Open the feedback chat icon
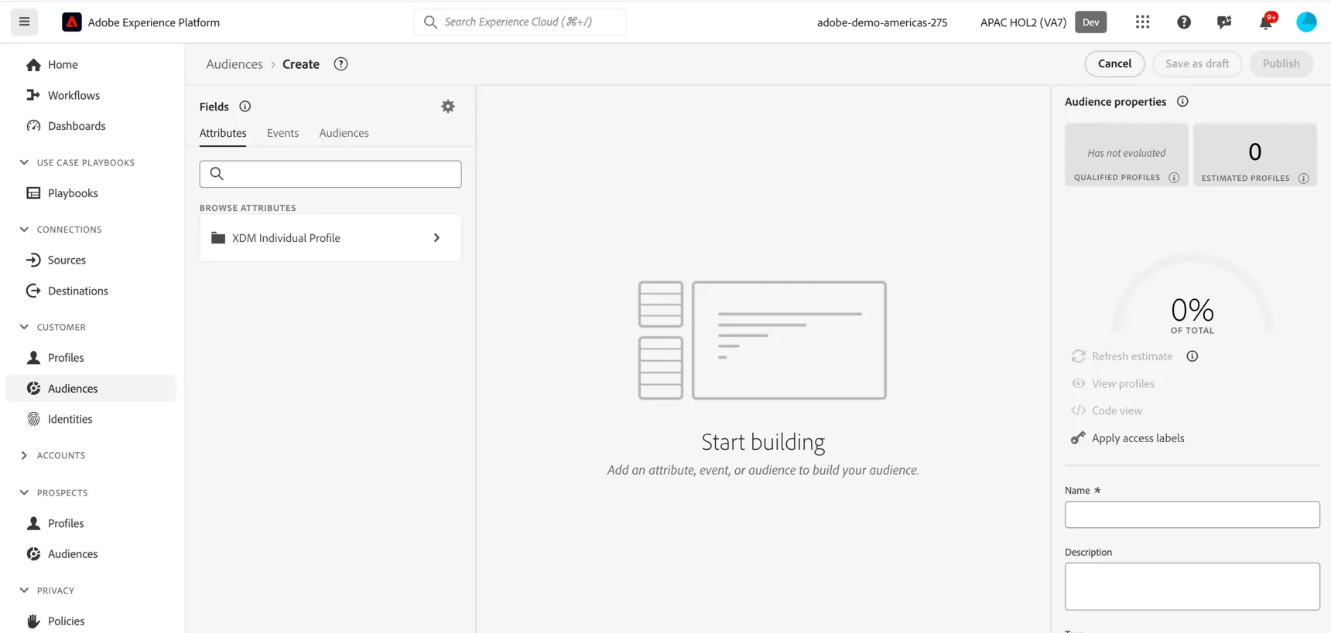The image size is (1331, 633). coord(1224,22)
